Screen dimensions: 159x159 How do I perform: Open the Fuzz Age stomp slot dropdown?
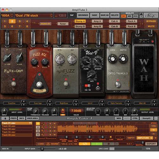38,103
